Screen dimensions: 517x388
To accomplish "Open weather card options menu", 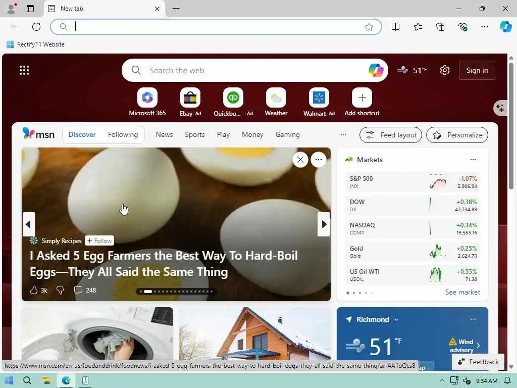I will pyautogui.click(x=473, y=319).
